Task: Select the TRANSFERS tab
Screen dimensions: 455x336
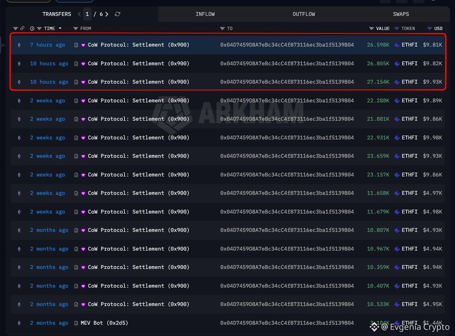Action: 57,14
